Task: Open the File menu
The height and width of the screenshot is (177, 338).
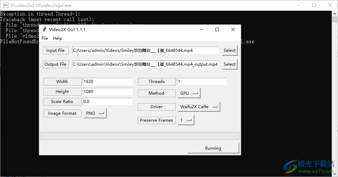Action: [45, 38]
